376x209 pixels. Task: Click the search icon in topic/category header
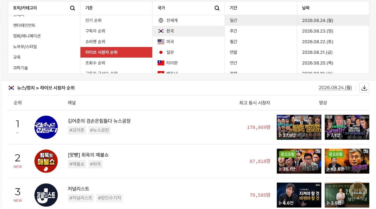(x=72, y=8)
